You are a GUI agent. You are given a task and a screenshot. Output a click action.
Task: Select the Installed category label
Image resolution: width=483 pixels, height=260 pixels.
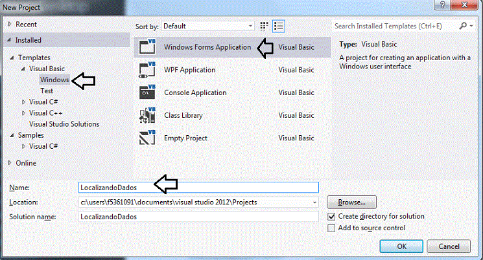tap(29, 40)
